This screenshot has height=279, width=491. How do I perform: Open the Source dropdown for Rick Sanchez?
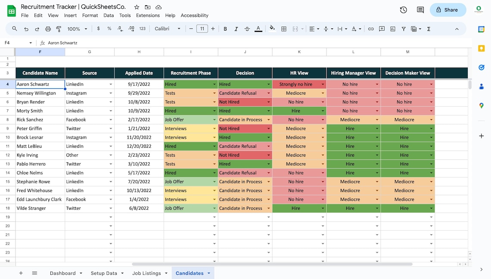pos(111,119)
